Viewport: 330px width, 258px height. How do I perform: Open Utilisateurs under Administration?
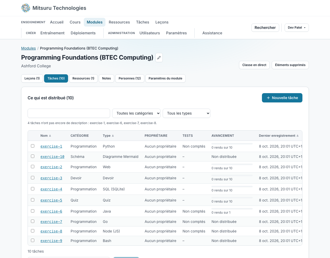pyautogui.click(x=150, y=33)
